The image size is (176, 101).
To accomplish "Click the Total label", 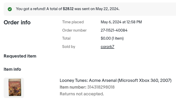I will tap(66, 38).
